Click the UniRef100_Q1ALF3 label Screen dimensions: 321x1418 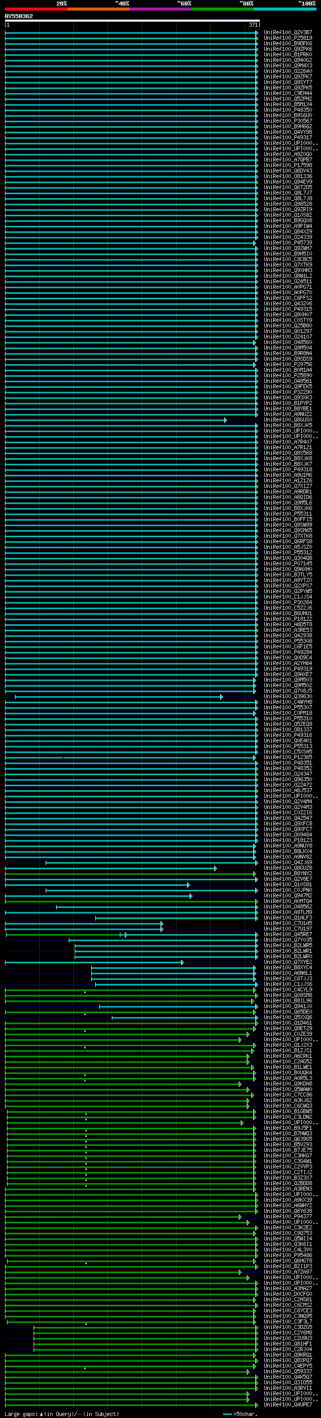pyautogui.click(x=288, y=917)
